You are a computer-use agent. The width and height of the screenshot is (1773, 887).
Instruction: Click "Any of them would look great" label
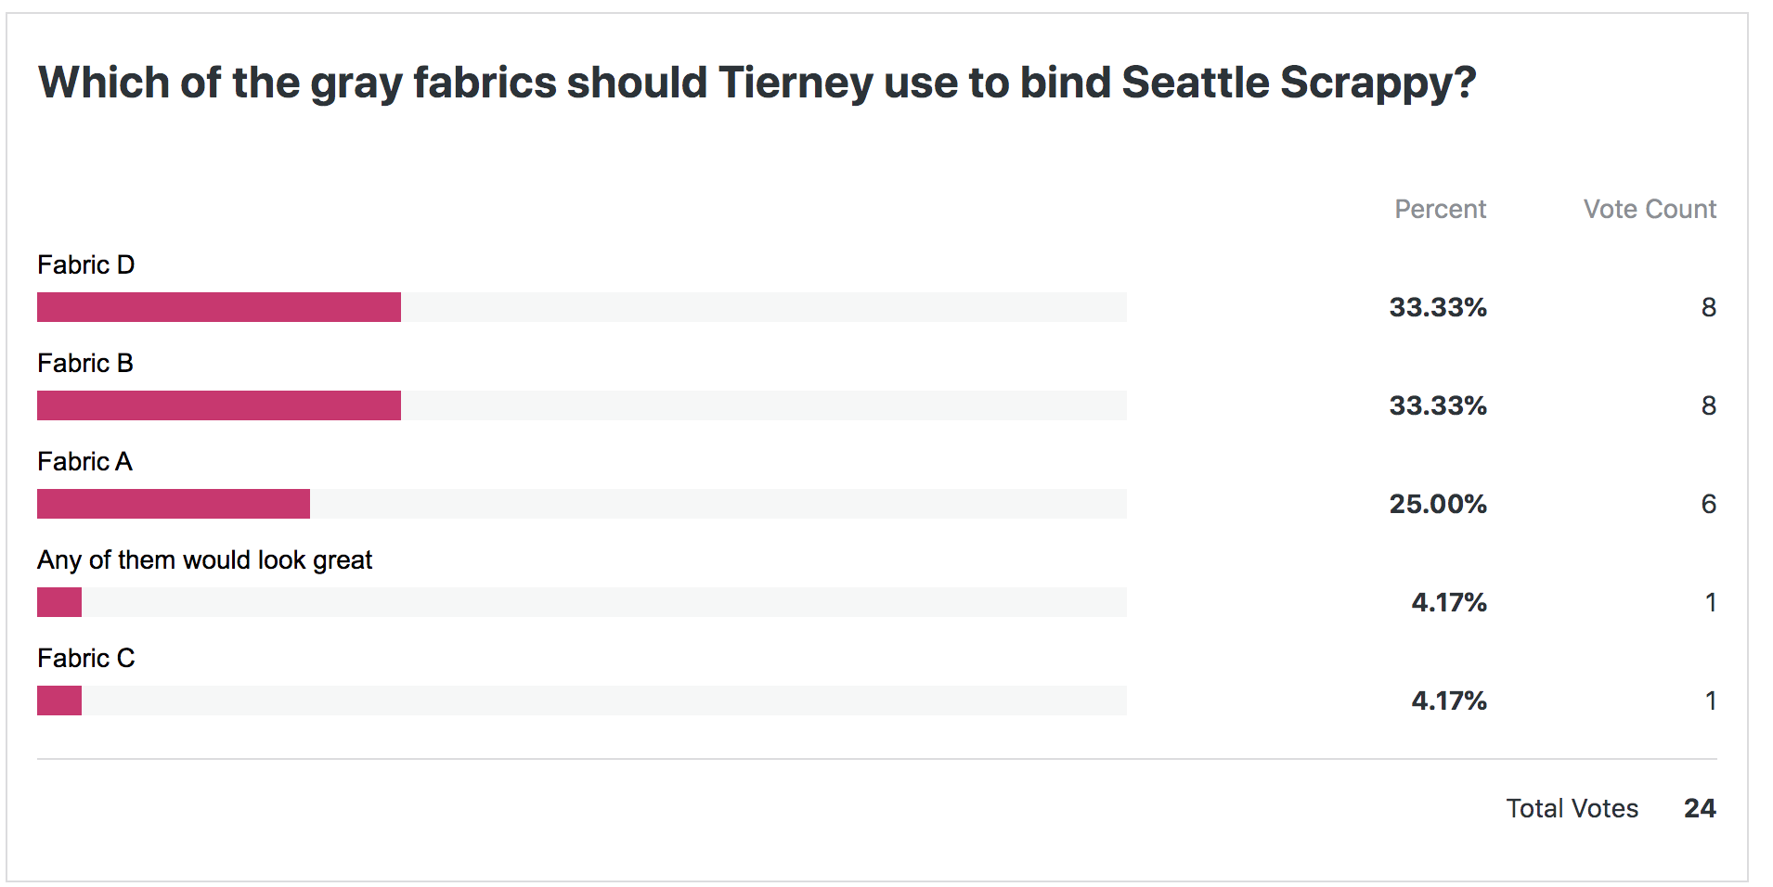pyautogui.click(x=204, y=560)
